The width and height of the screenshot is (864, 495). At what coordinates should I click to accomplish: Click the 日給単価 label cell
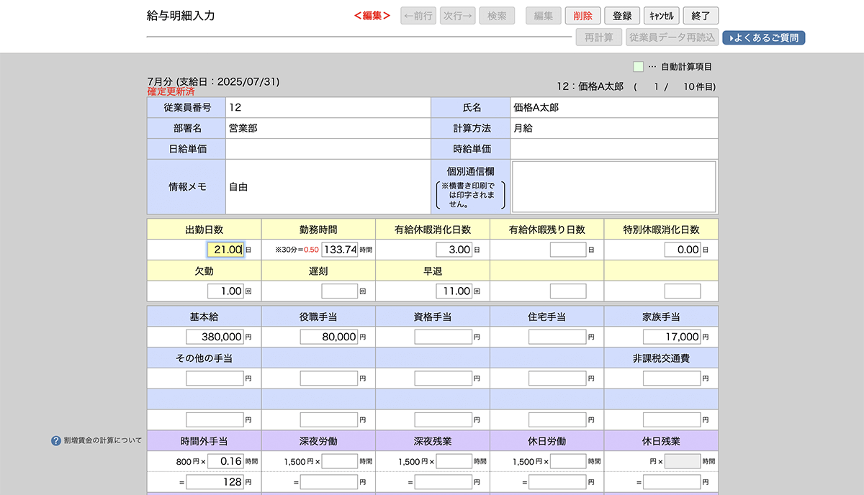click(x=186, y=149)
